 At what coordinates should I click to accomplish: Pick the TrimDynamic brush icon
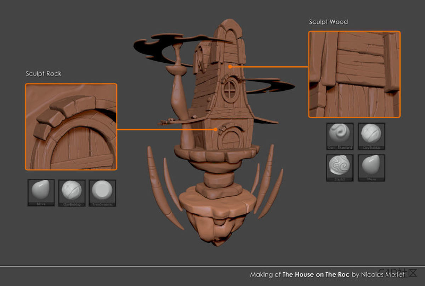102,192
